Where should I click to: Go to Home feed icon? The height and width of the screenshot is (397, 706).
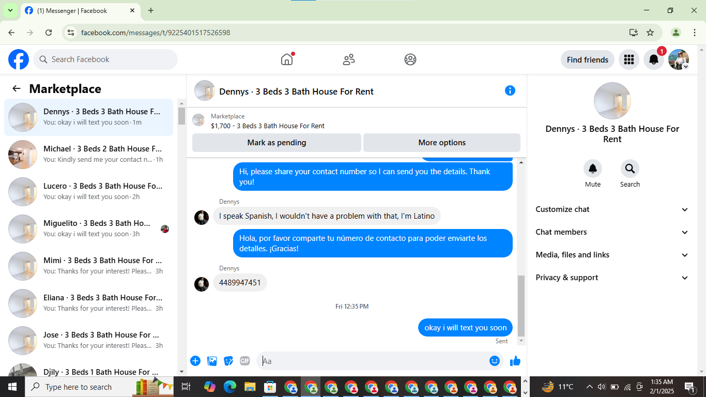[287, 59]
